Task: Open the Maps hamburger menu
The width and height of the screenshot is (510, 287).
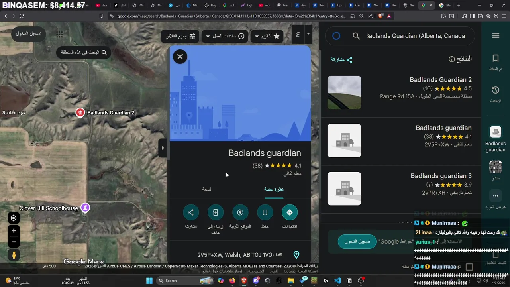Action: (496, 36)
